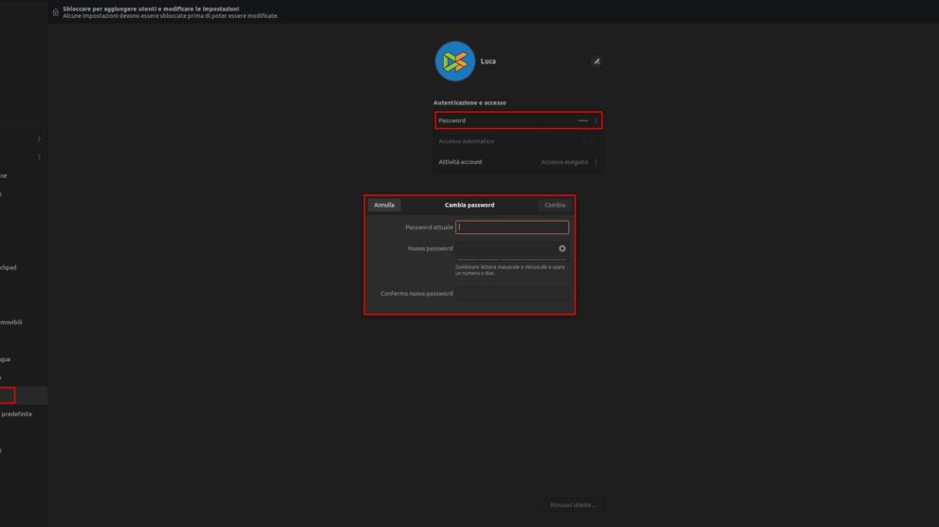Select the sidebar entry ending in 'movibili'
This screenshot has width=939, height=527.
[11, 322]
